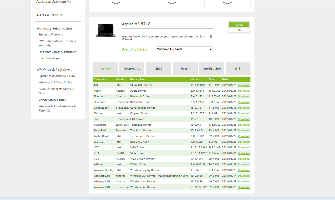
Task: Click the 2013/08/14 date cell
Action: (229, 176)
